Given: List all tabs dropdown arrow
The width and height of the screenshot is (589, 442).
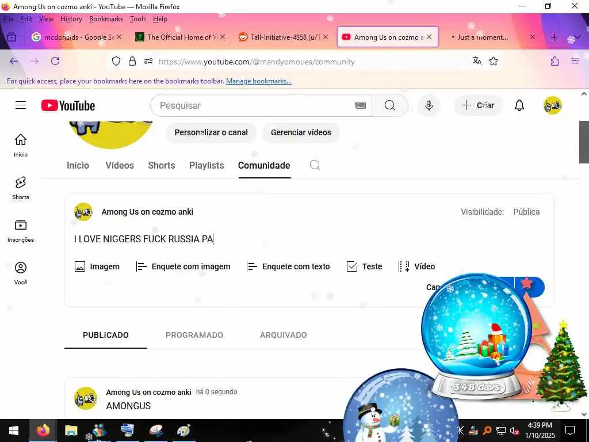Looking at the screenshot, I should 577,37.
